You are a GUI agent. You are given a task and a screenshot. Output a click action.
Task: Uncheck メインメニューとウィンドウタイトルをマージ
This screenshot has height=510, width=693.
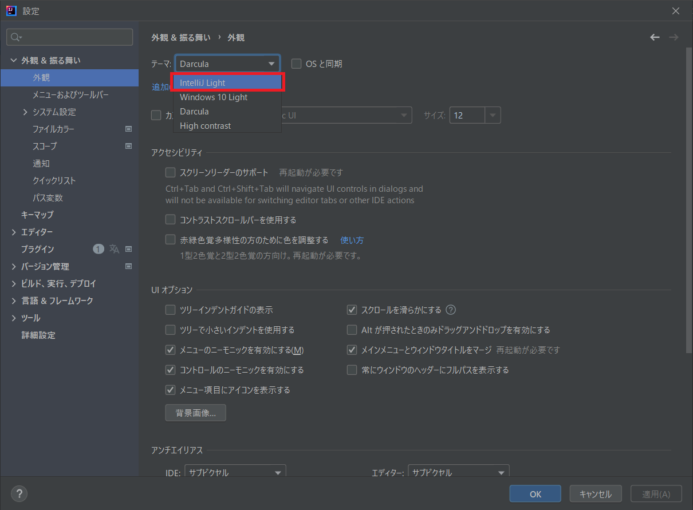[x=352, y=350]
